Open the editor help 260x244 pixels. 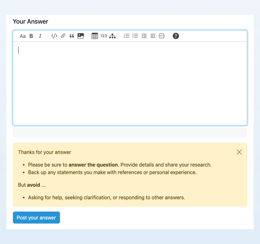(176, 36)
